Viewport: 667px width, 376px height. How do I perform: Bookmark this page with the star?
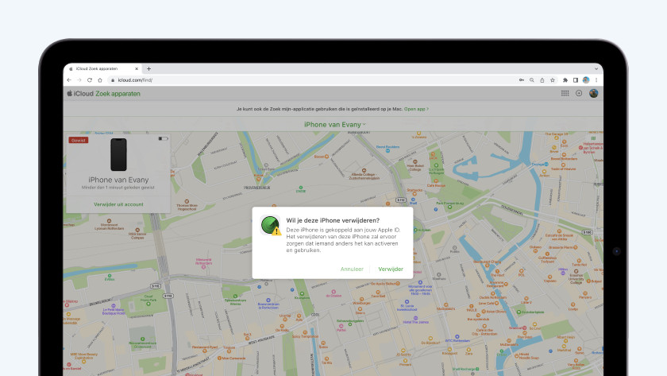[553, 80]
